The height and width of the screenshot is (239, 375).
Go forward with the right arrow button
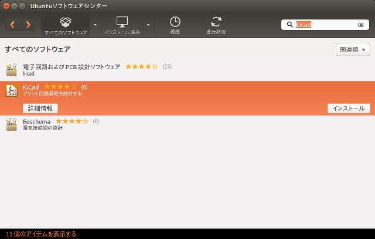tap(28, 25)
